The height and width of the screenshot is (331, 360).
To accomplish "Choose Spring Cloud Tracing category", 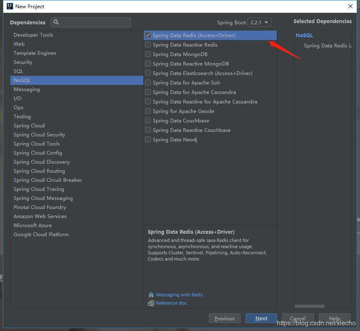I will (77, 189).
